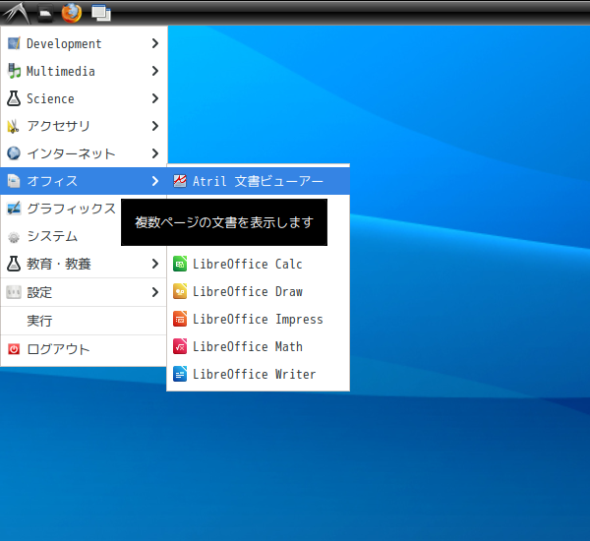The width and height of the screenshot is (590, 541).
Task: Open the file manager panel icon
Action: click(x=45, y=14)
